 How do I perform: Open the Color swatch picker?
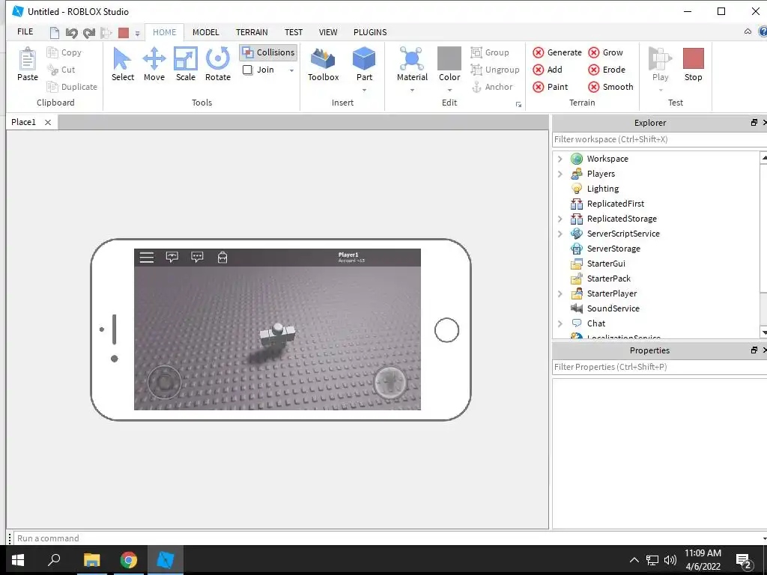point(449,64)
